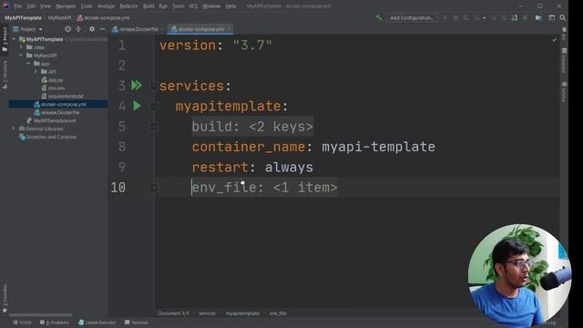The width and height of the screenshot is (583, 328).
Task: Toggle the Project tool window side tab
Action: (5, 38)
